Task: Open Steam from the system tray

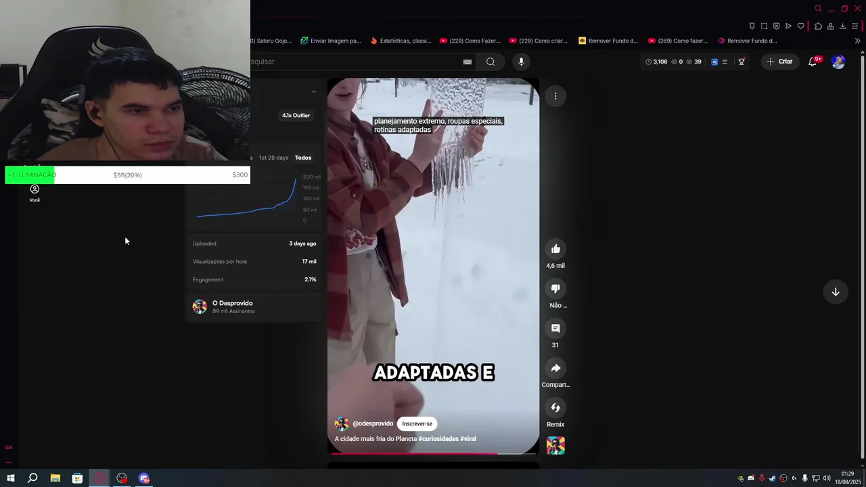Action: (x=773, y=478)
